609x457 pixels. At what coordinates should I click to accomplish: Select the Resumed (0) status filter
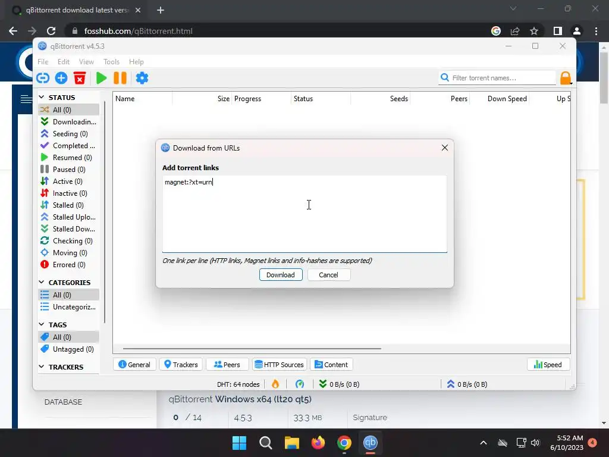pyautogui.click(x=69, y=157)
